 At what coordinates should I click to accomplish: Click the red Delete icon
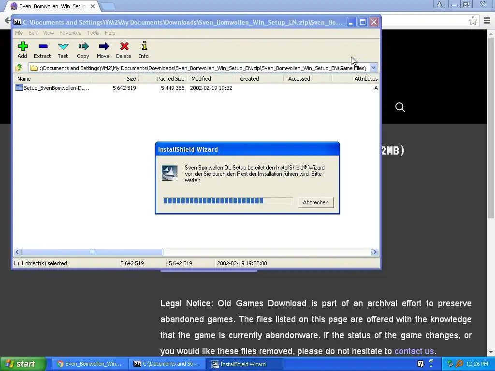click(x=124, y=47)
